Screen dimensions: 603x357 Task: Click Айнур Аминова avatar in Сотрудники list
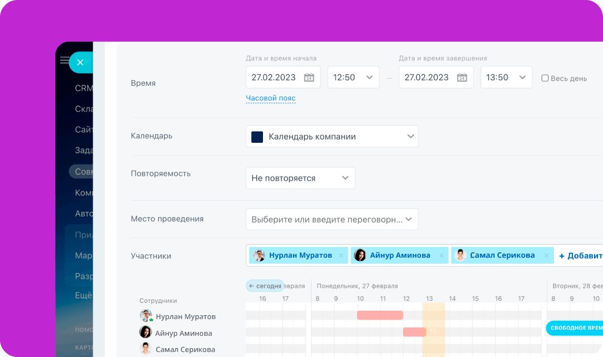pos(145,332)
